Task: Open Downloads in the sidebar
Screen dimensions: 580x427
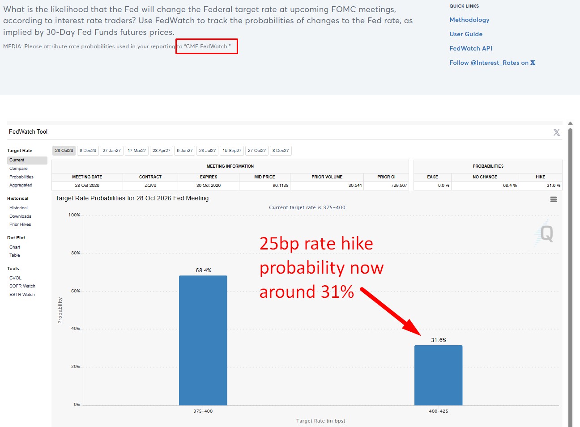Action: (20, 216)
